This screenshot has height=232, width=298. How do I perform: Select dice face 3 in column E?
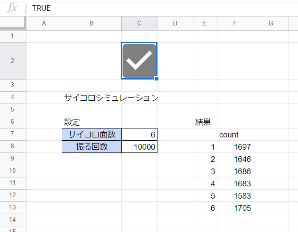(x=205, y=171)
